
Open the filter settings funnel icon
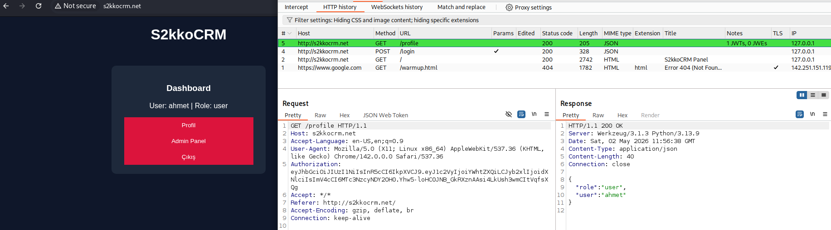(289, 20)
